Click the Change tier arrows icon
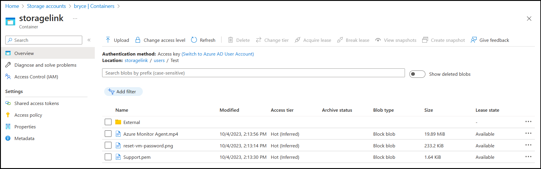 point(258,40)
